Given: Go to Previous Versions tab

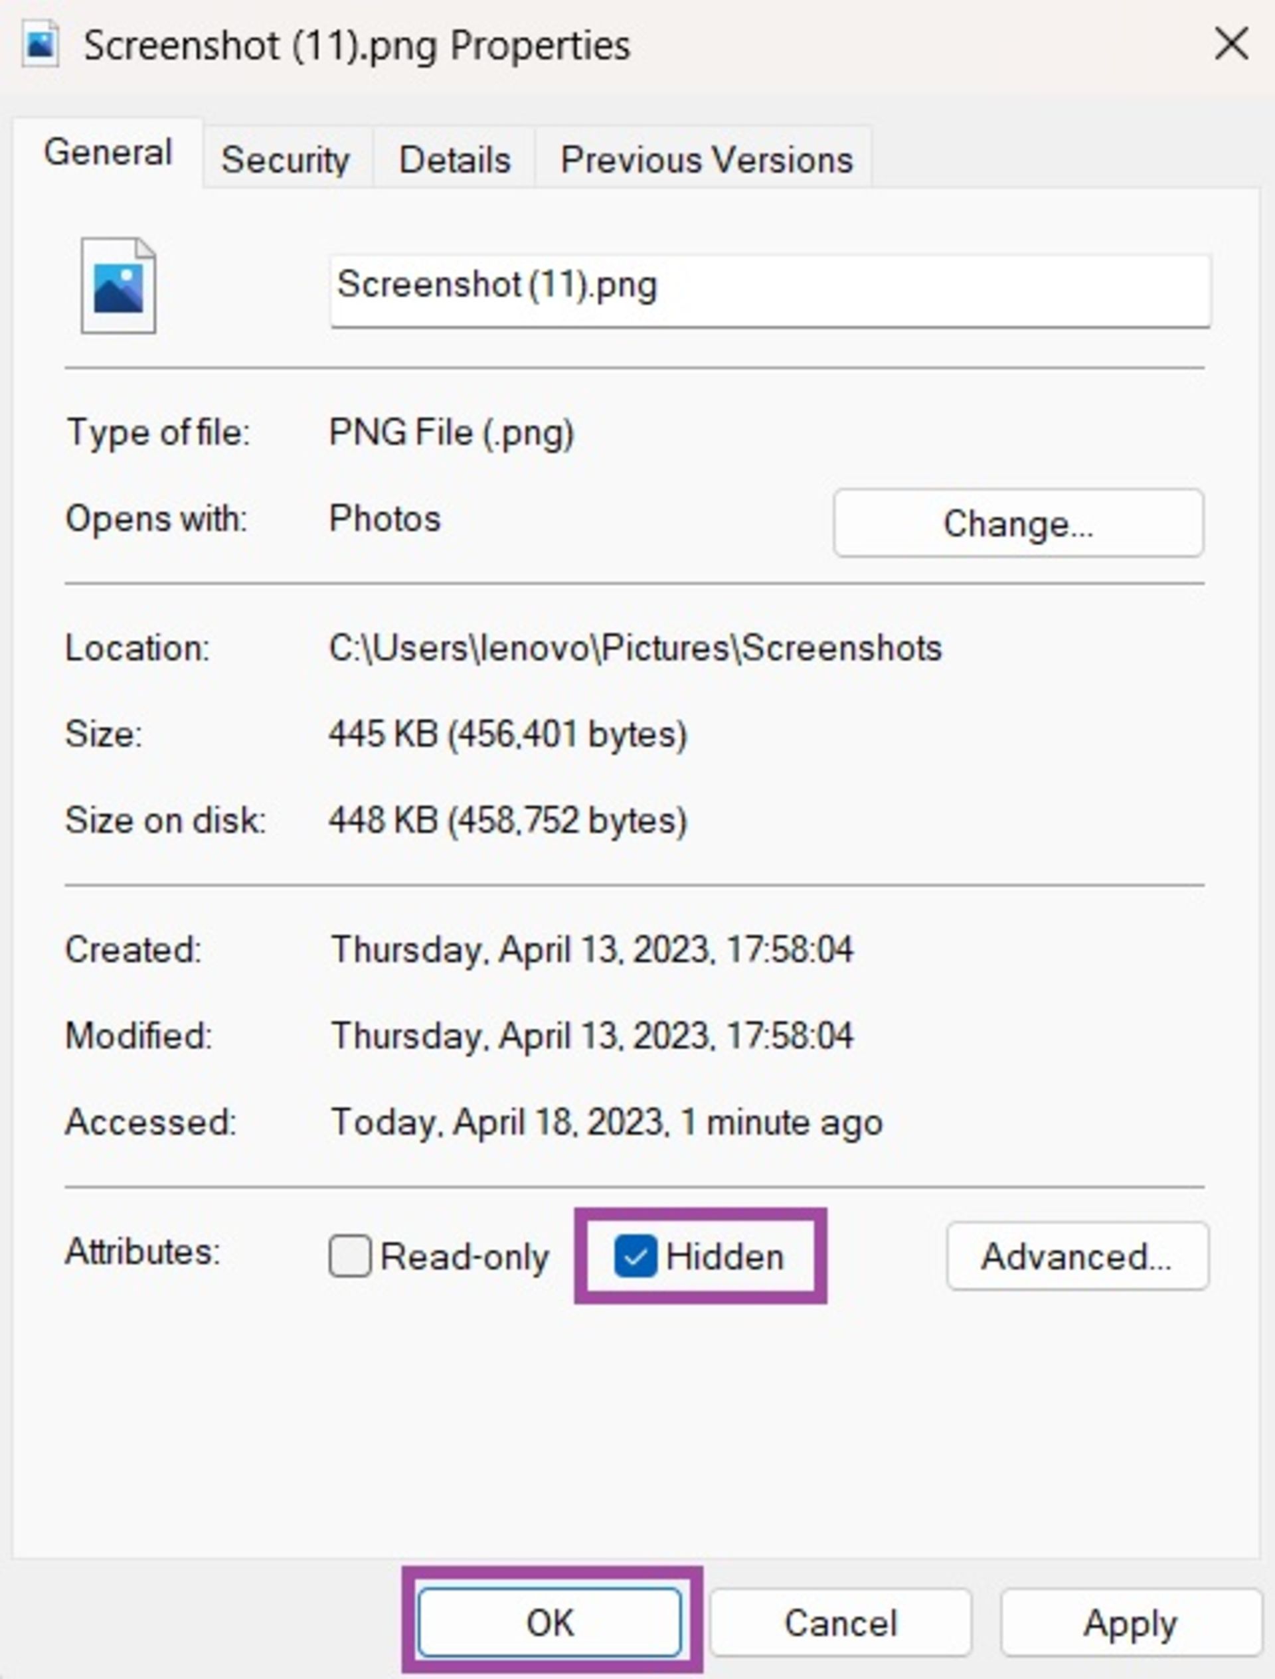Looking at the screenshot, I should coord(706,159).
